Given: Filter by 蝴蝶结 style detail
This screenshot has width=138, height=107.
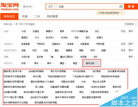Looking at the screenshot, I should click(69, 50).
